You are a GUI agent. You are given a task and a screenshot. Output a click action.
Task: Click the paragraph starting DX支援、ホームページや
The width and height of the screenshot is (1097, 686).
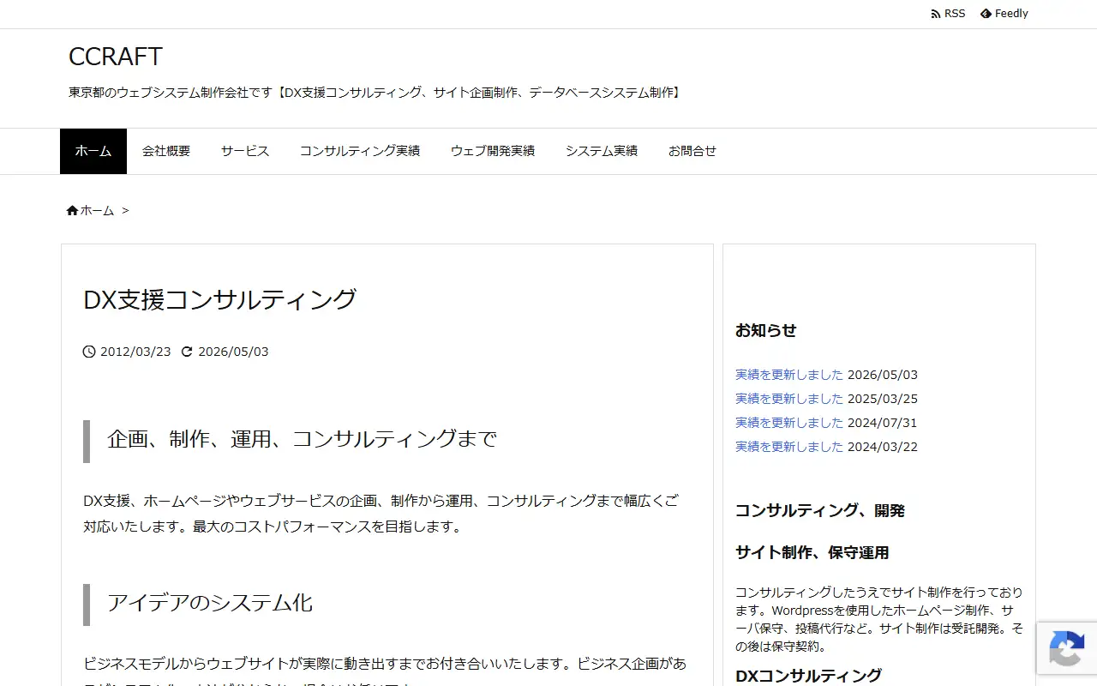coord(381,514)
